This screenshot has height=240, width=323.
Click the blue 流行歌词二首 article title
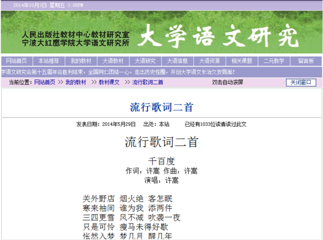coord(161,107)
